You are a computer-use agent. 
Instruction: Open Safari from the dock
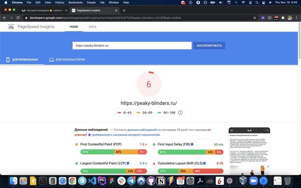tap(63, 181)
